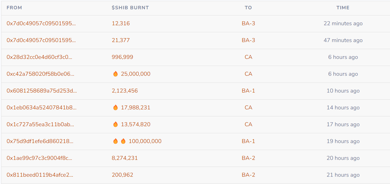The image size is (390, 184).
Task: Open the 8,274,231 burn transaction
Action: click(125, 158)
